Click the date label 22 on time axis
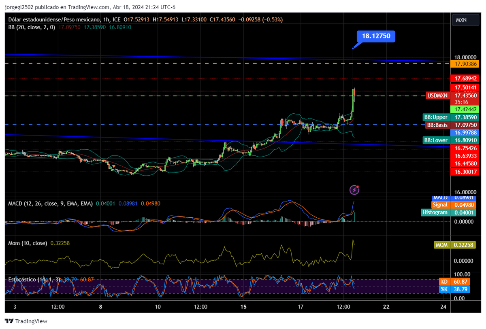Viewport: 486px width, 329px height. tap(386, 307)
